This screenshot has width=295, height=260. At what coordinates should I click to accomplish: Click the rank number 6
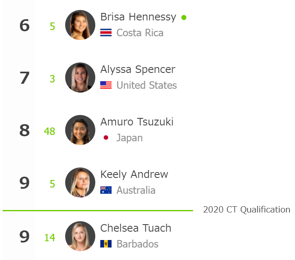(25, 25)
